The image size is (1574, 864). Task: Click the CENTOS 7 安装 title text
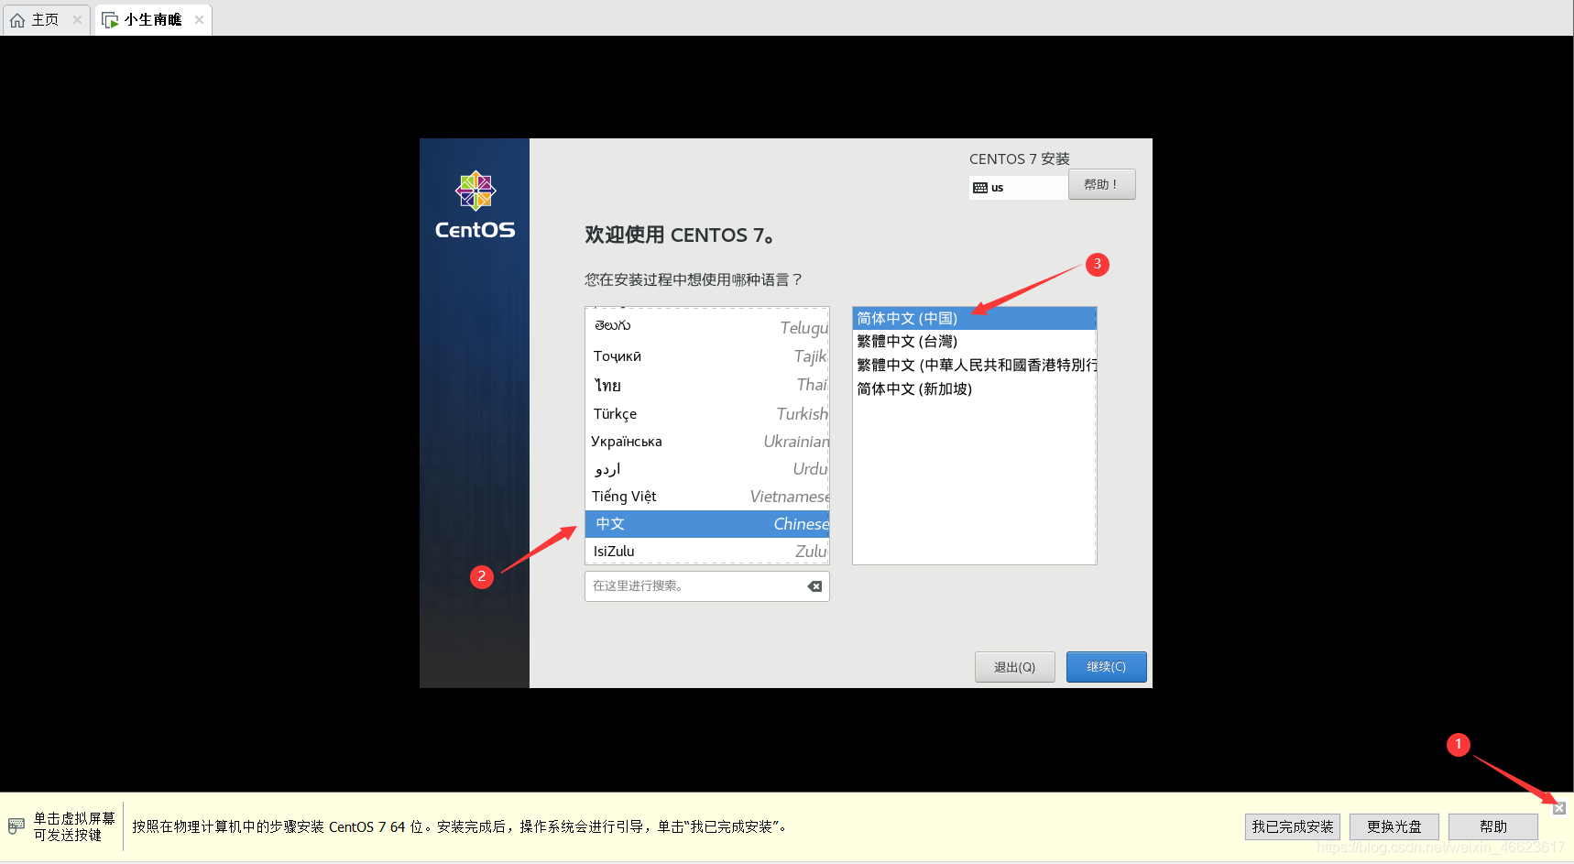tap(1020, 159)
